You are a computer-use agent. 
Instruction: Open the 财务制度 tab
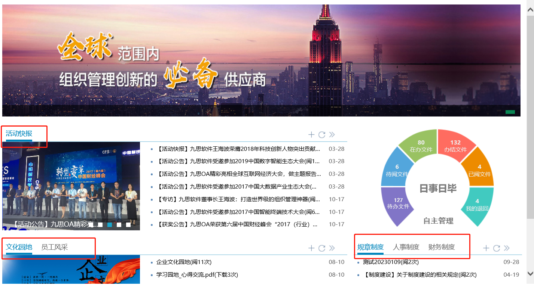tap(441, 247)
